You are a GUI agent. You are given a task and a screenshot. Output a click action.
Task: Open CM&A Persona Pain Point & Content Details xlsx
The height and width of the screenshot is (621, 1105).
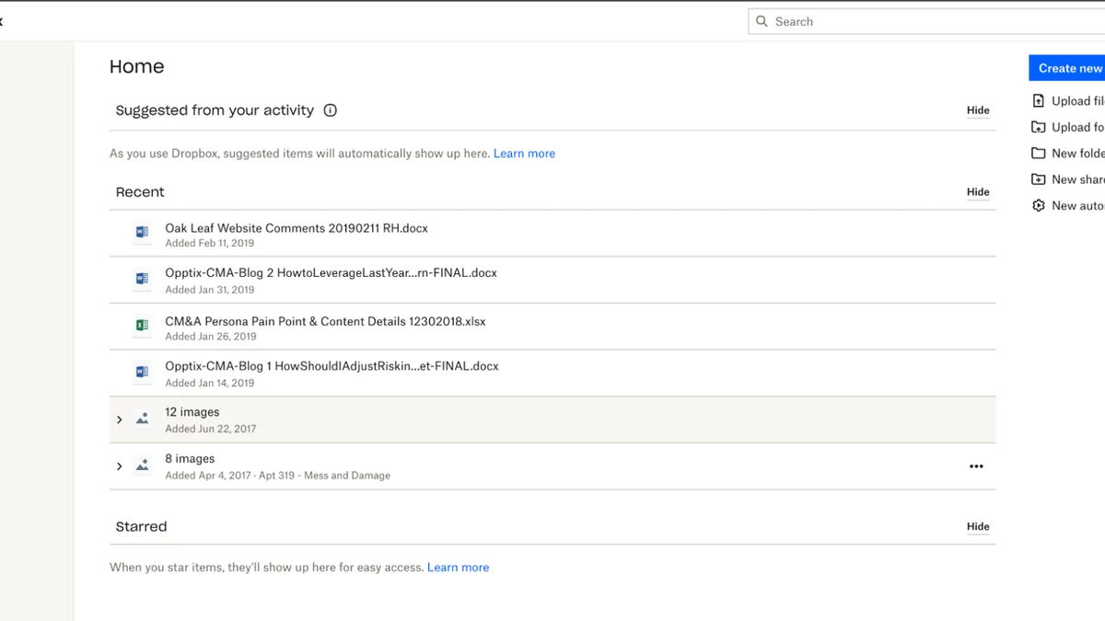(325, 321)
